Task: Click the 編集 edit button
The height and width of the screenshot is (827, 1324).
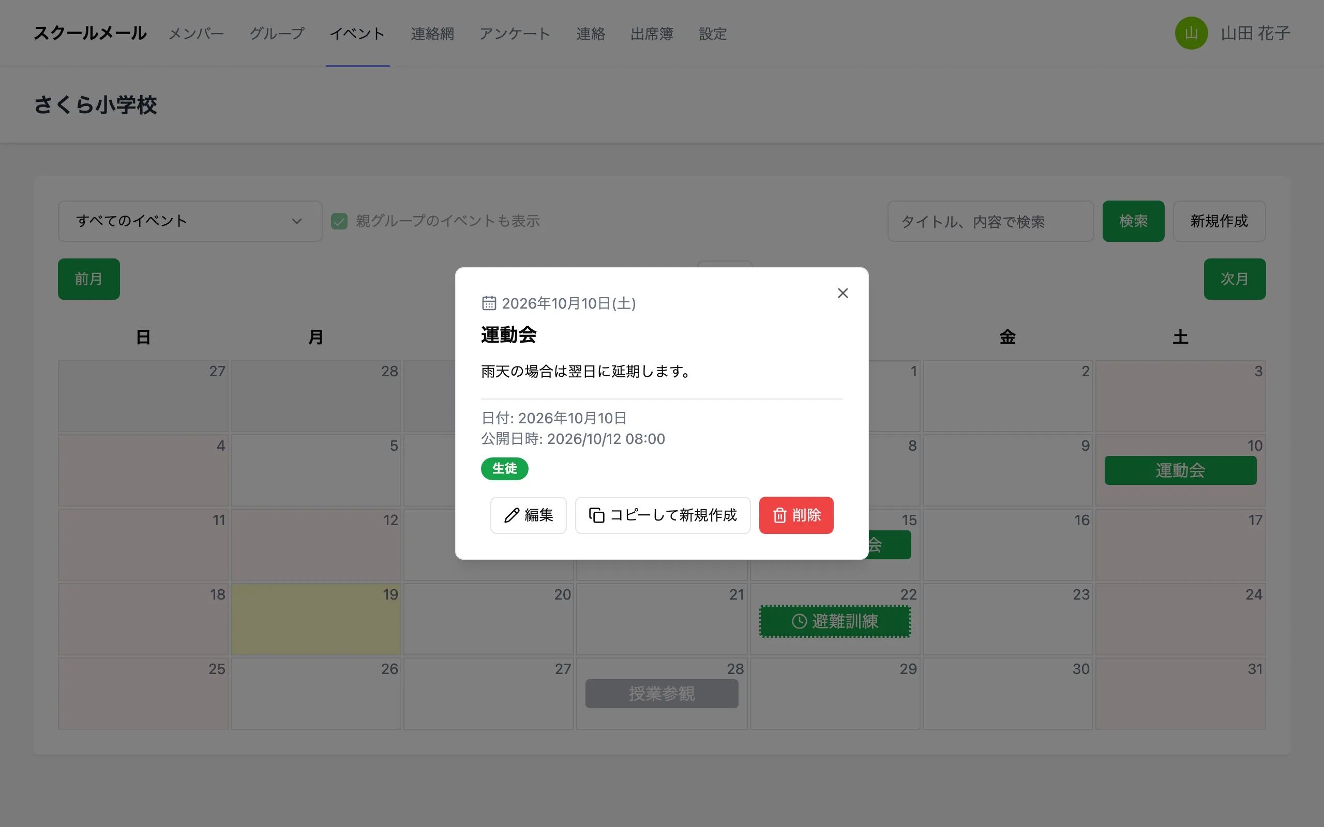Action: point(528,515)
